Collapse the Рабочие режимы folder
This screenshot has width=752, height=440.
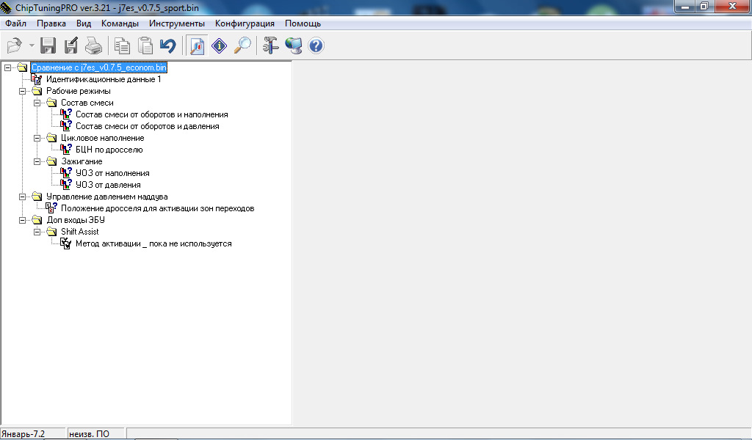(x=22, y=91)
